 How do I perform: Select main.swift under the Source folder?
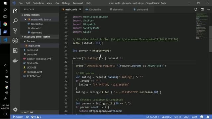pos(34,46)
